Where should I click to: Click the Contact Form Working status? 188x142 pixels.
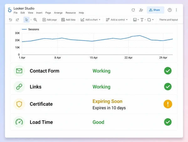102,71
